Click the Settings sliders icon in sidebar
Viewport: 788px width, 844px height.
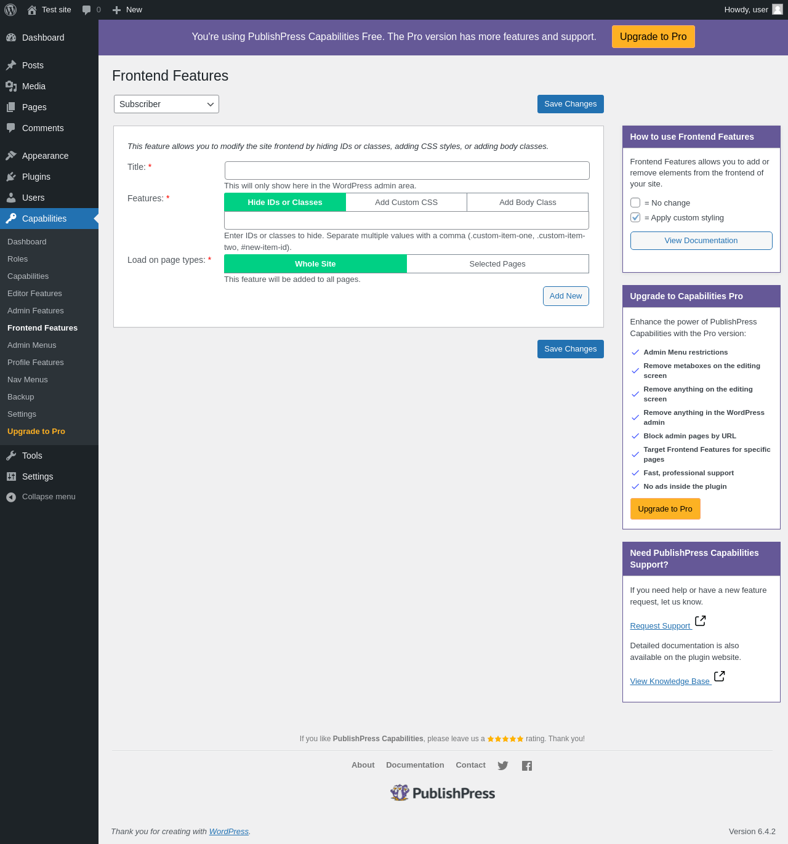tap(11, 476)
